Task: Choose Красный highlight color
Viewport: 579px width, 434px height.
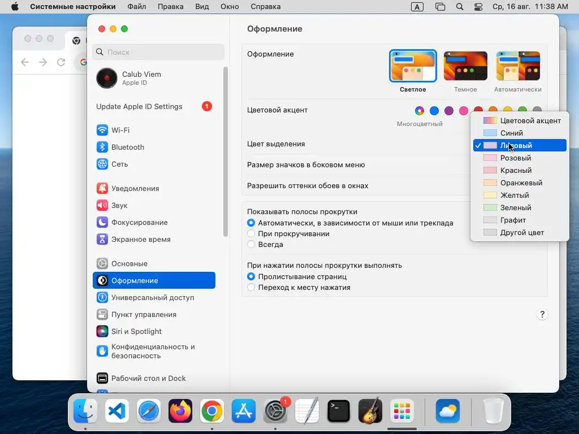Action: [x=520, y=170]
